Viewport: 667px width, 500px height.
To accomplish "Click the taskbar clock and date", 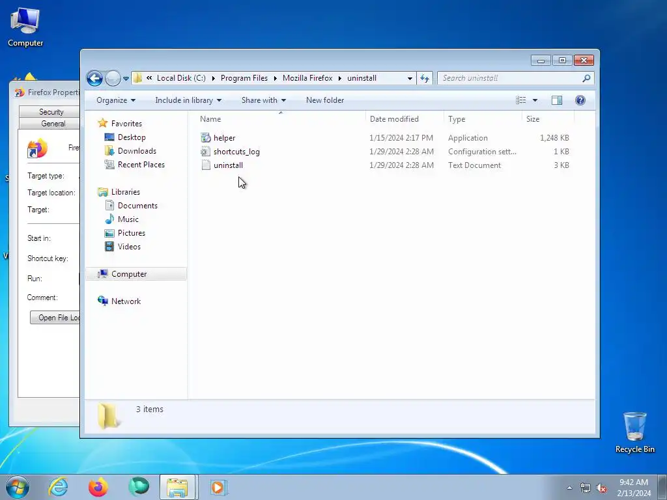I will (x=634, y=488).
